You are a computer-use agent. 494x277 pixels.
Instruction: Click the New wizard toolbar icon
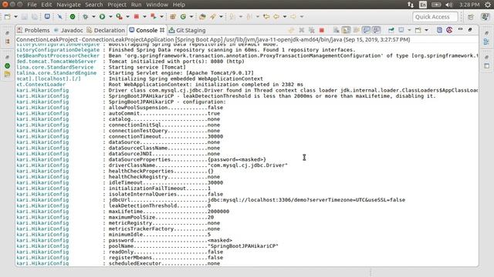(x=7, y=17)
